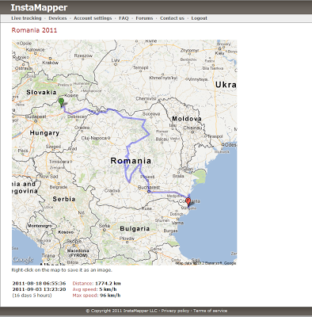The height and width of the screenshot is (317, 312).
Task: Click Bucharest on the route map
Action: (x=149, y=187)
